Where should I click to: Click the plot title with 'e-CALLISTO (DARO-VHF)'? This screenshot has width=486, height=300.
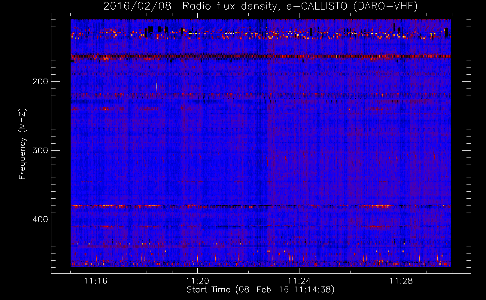pos(260,6)
